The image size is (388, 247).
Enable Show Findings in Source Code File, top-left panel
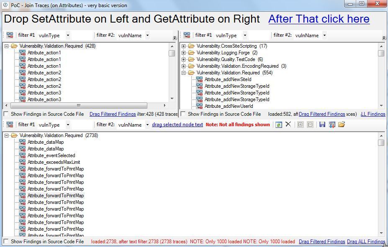click(x=6, y=114)
